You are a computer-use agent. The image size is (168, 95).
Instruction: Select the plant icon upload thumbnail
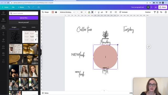(x=15, y=37)
